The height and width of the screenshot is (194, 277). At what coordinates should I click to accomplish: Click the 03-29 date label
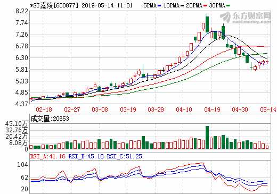(156, 109)
